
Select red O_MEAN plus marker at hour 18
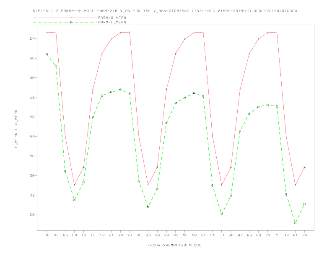click(x=102, y=54)
